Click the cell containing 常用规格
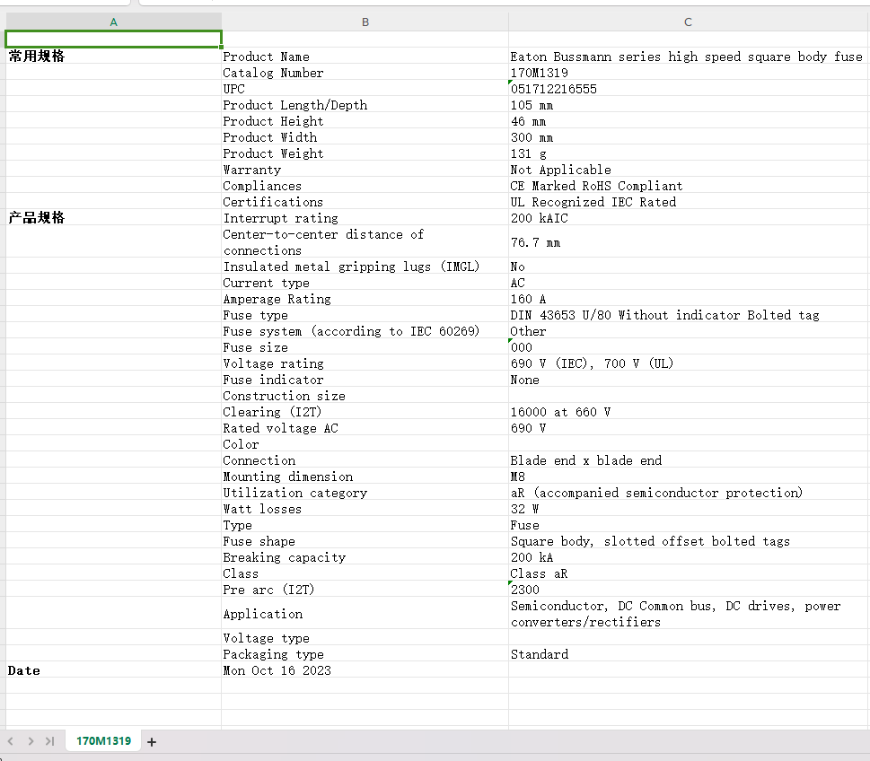 click(x=113, y=56)
